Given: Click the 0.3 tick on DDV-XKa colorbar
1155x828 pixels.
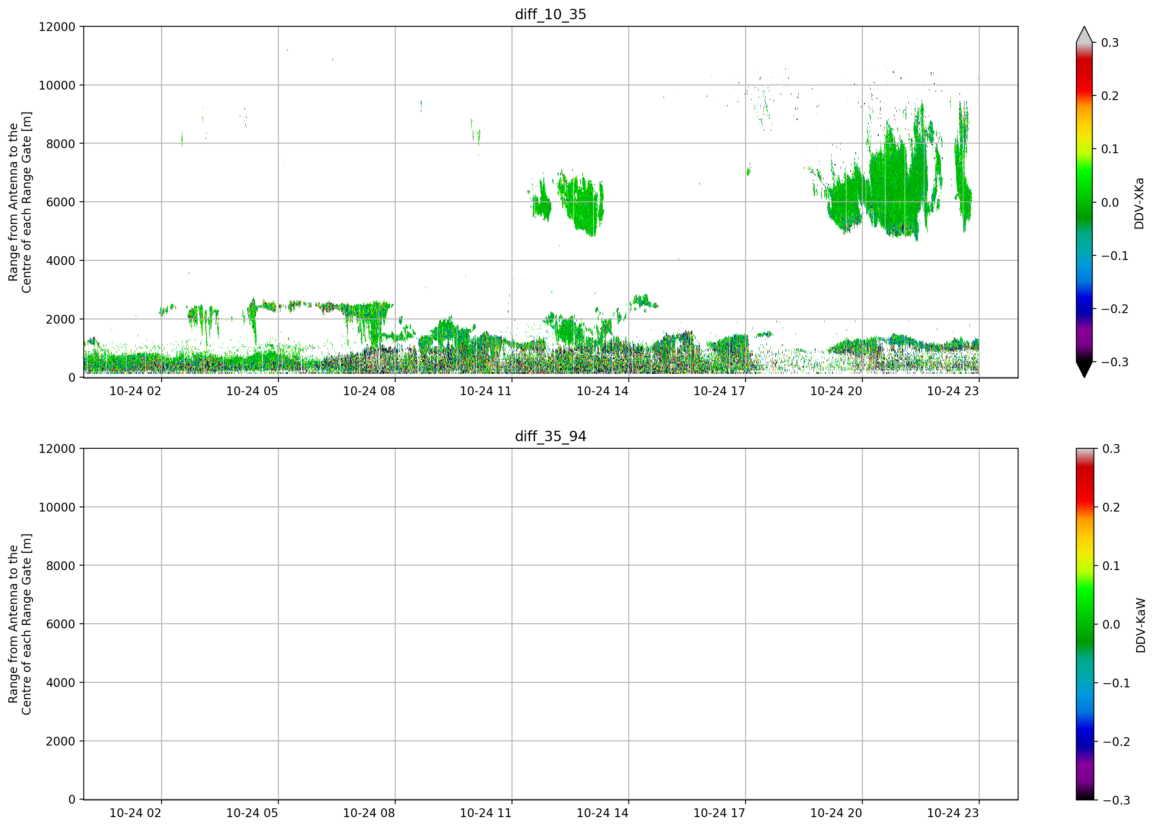Looking at the screenshot, I should click(1110, 43).
